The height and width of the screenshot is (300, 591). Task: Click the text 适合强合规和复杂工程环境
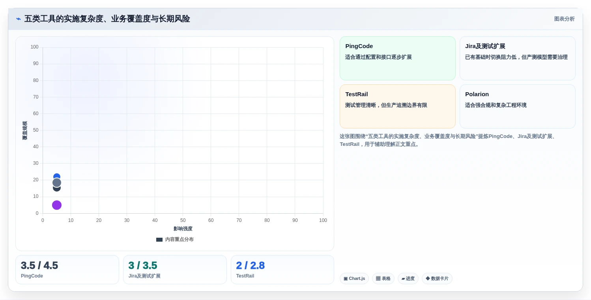pyautogui.click(x=496, y=105)
